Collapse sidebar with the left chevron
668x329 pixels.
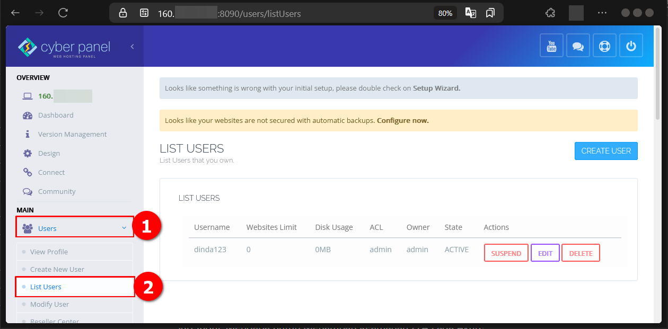coord(132,47)
